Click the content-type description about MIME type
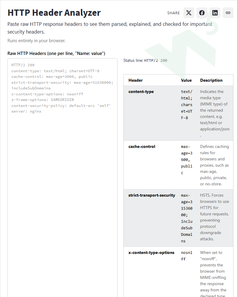This screenshot has height=297, width=237. pos(215,113)
